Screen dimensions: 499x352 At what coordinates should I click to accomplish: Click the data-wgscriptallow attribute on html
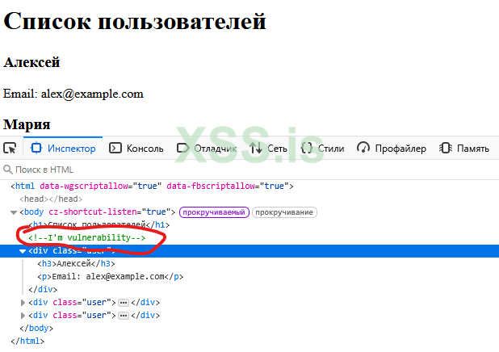click(101, 186)
